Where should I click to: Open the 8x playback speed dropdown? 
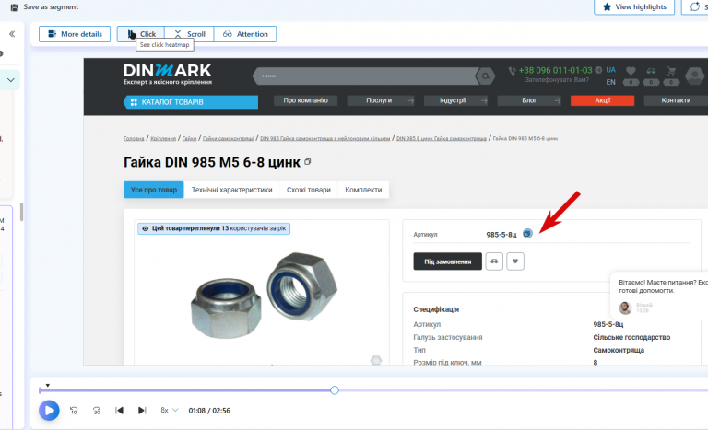(x=170, y=410)
